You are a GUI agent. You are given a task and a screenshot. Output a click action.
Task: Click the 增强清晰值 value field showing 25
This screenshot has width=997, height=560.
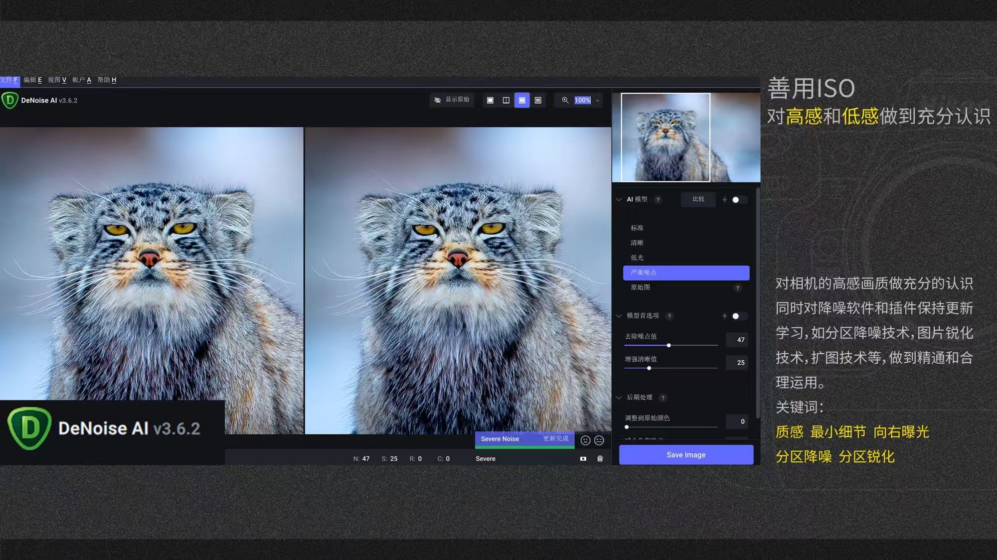[x=737, y=363]
